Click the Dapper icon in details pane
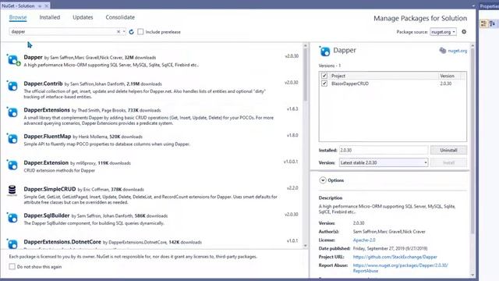This screenshot has width=499, height=281. 324,51
